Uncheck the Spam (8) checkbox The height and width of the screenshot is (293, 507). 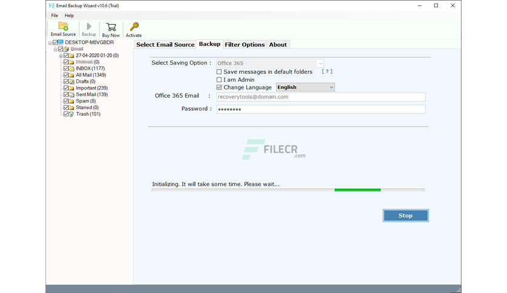point(66,101)
